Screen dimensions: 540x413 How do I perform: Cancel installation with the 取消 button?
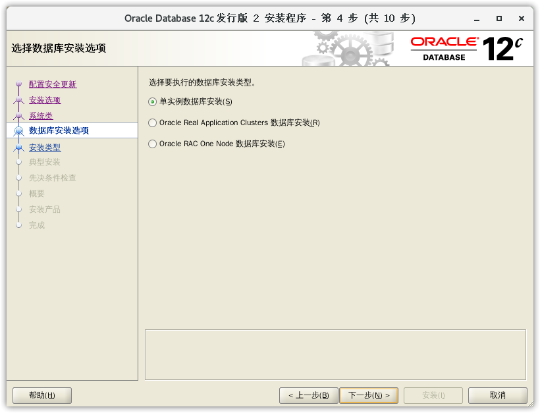(x=498, y=395)
